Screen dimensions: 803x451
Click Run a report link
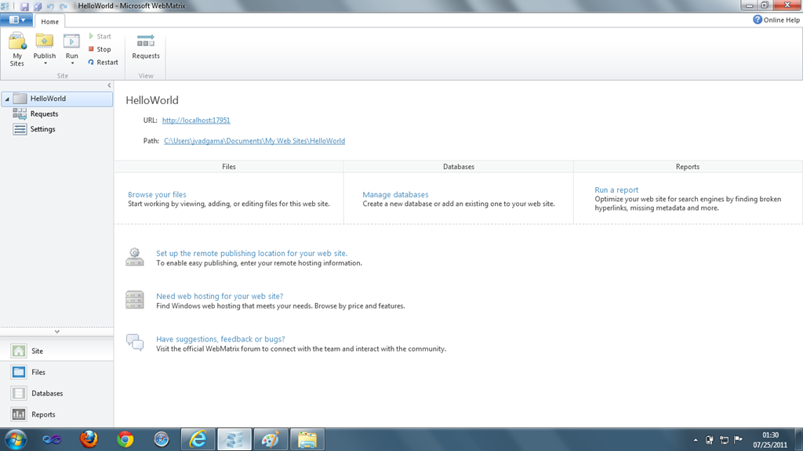(616, 189)
